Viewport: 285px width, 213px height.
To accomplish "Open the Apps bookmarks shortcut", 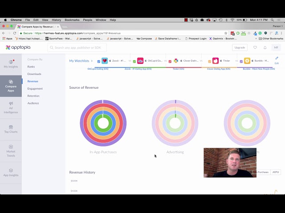I will point(7,39).
